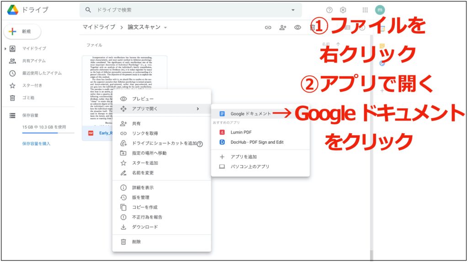
Task: Click the Lumin PDF red icon
Action: (x=222, y=132)
